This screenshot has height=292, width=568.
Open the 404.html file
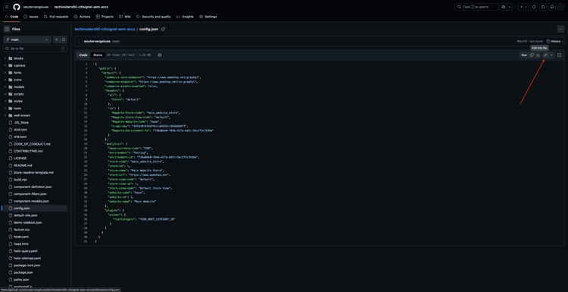20,130
